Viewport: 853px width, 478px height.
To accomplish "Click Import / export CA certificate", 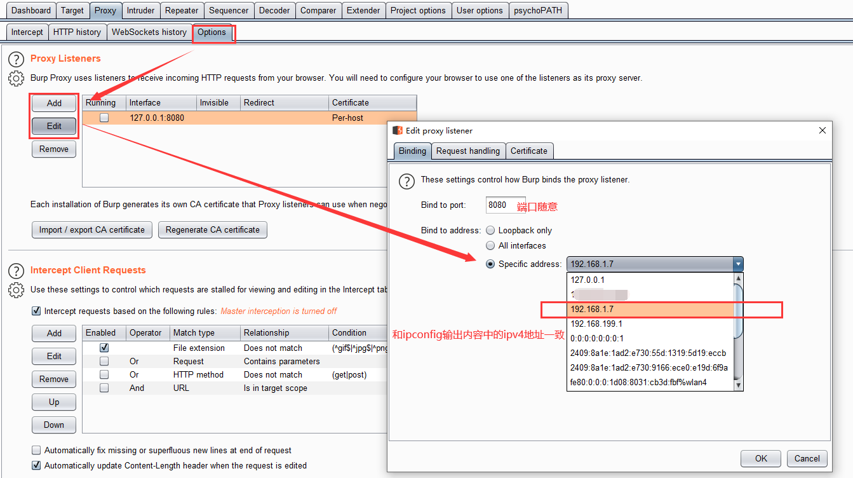I will coord(91,229).
